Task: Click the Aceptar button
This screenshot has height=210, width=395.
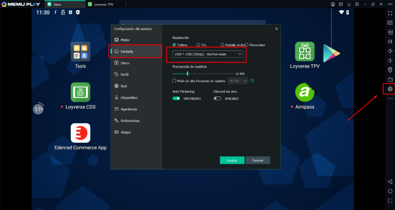Action: (232, 161)
